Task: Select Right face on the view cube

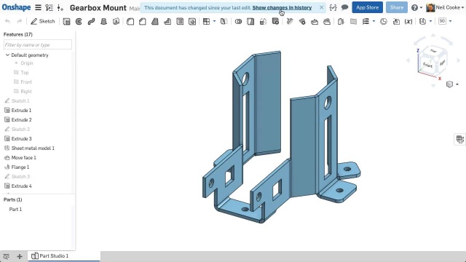Action: click(x=442, y=63)
